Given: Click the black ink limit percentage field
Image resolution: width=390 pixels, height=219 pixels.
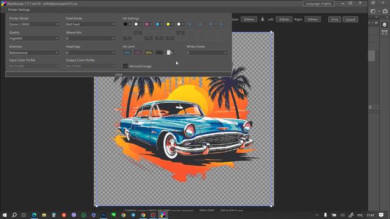Looking at the screenshot, I should click(x=160, y=53).
